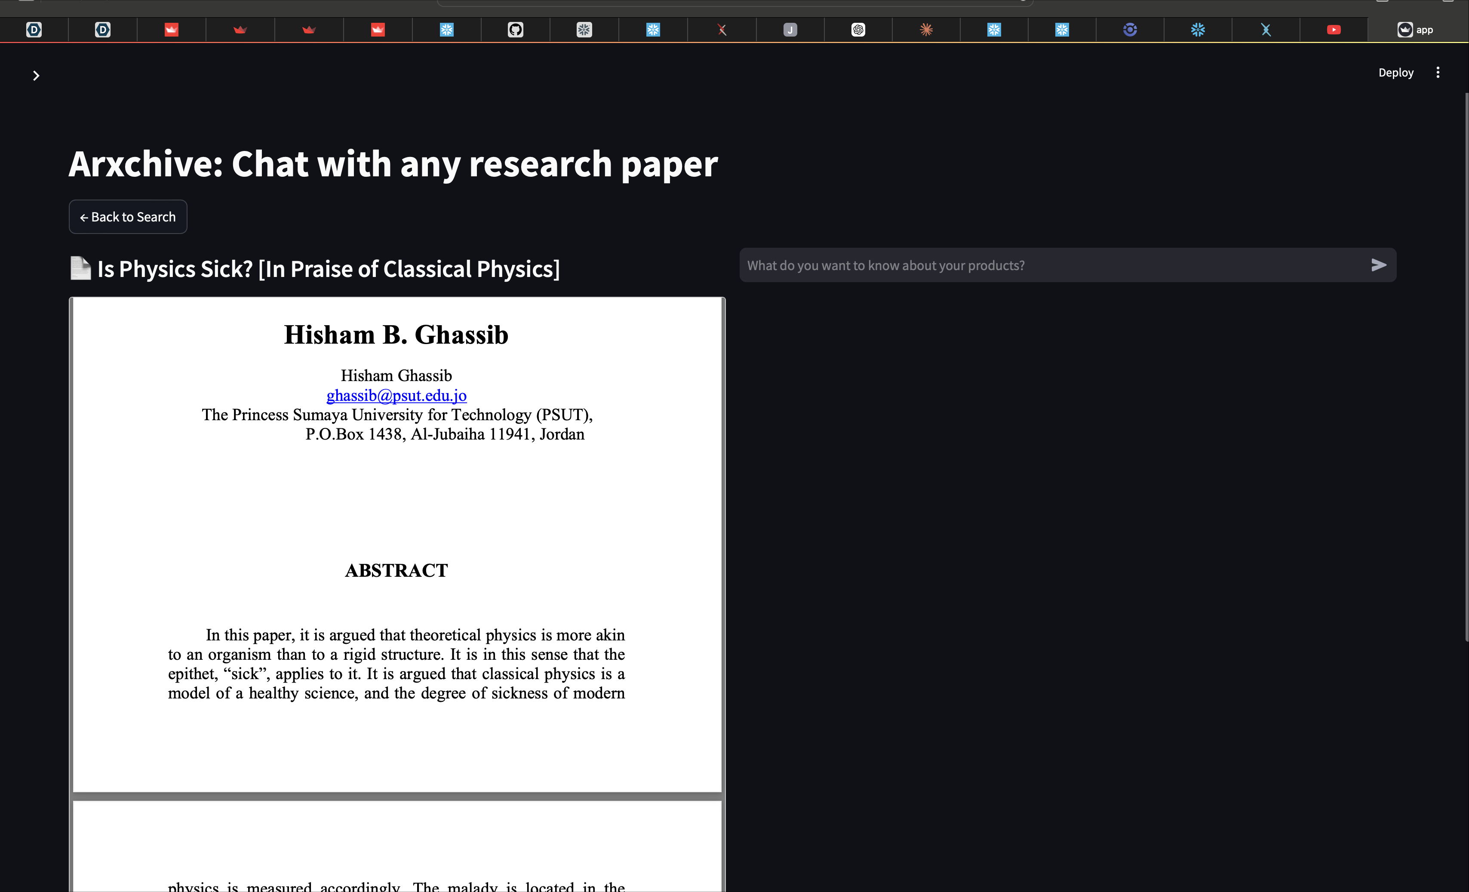This screenshot has width=1469, height=892.
Task: Expand the collapsed sidebar chevron
Action: (36, 76)
